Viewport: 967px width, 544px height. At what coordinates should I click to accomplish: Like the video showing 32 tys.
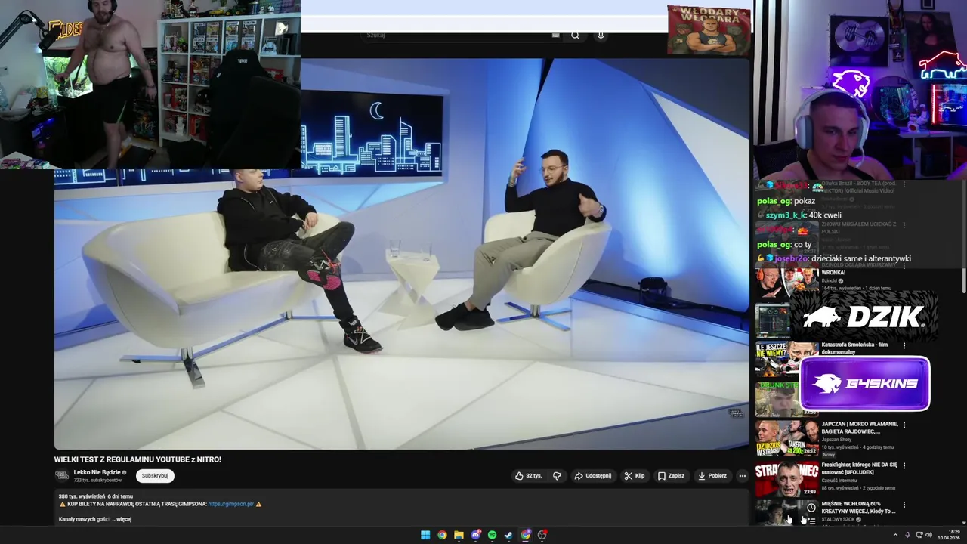[x=529, y=476]
